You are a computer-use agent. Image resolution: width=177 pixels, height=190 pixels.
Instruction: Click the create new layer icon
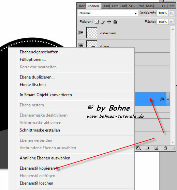point(156,148)
